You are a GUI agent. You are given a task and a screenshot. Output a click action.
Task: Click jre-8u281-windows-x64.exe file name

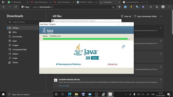69,79
